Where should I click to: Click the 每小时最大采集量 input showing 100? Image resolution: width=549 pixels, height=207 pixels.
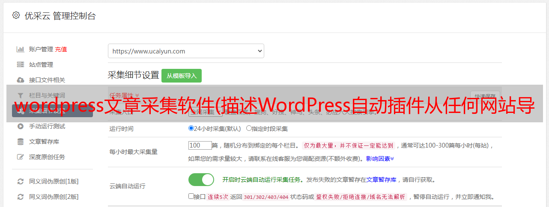tap(200, 145)
